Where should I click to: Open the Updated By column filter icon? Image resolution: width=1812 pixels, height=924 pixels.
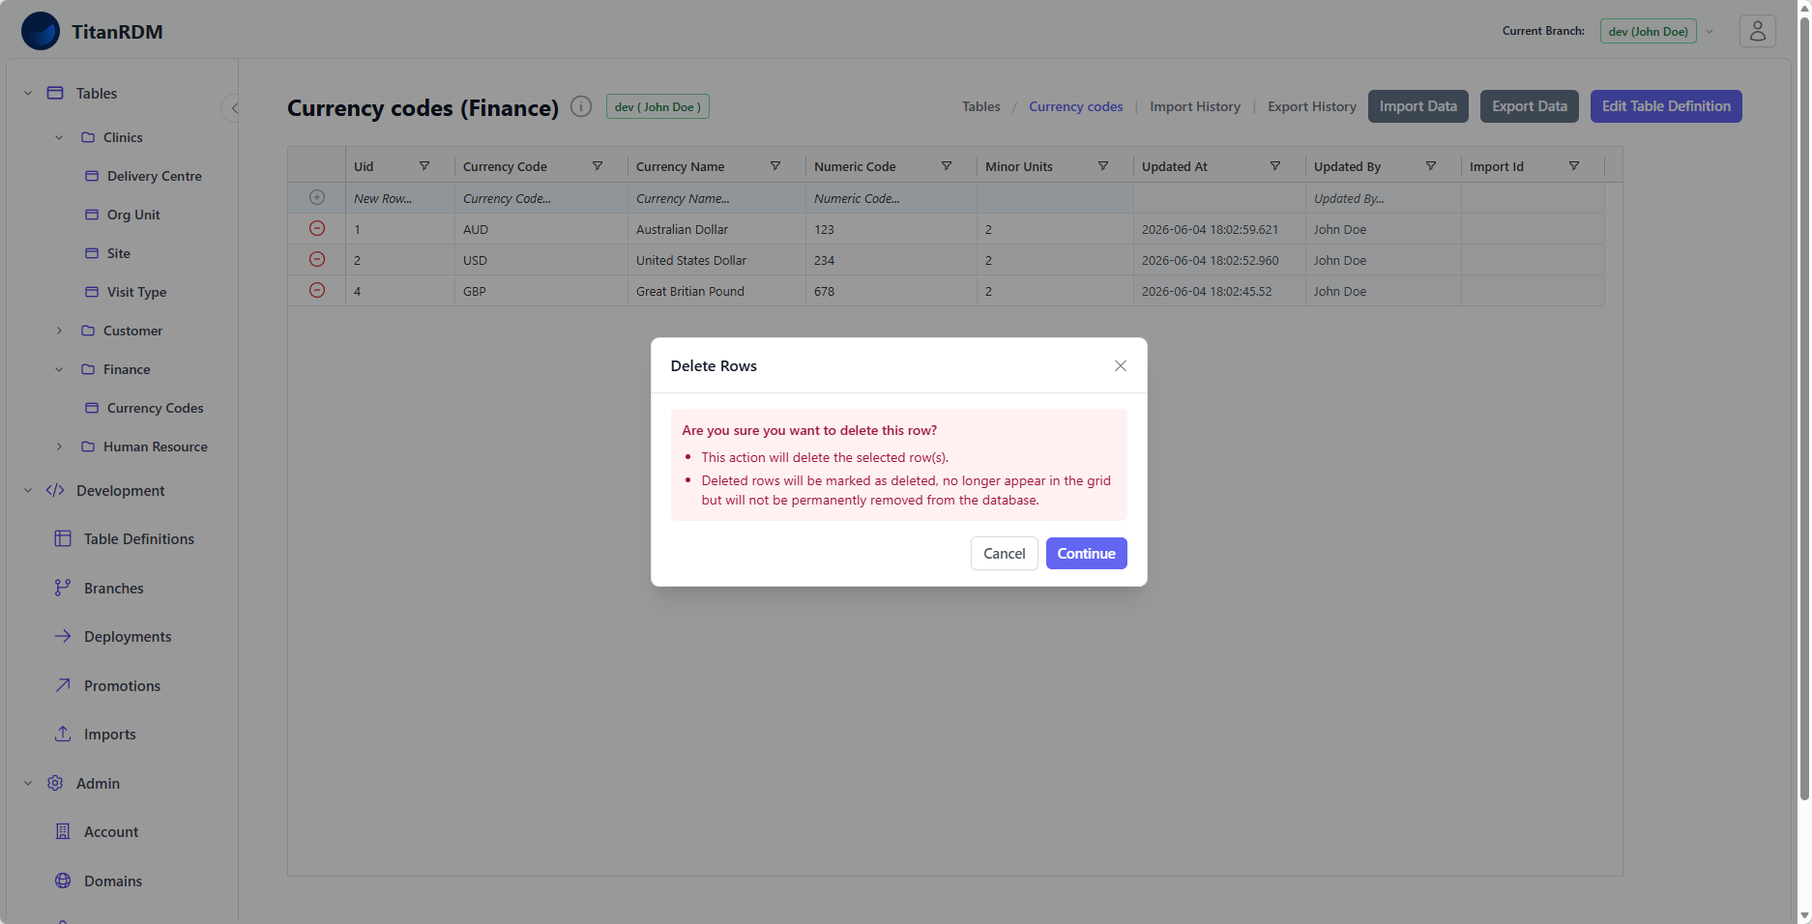1431,166
